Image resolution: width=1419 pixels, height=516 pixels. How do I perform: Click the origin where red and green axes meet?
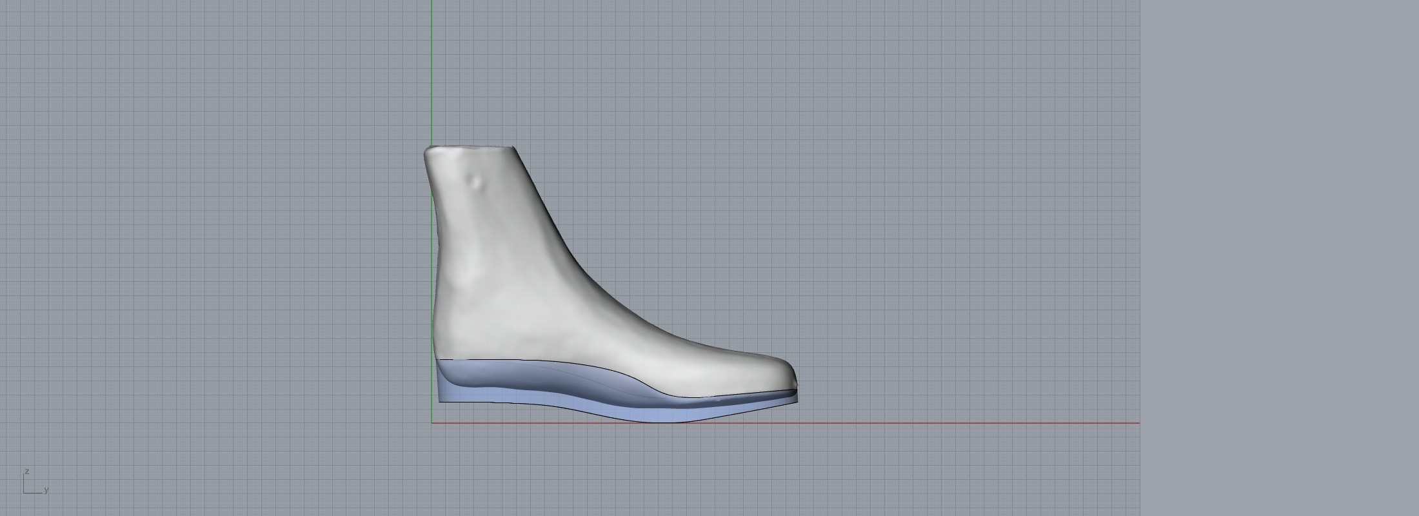tap(432, 423)
